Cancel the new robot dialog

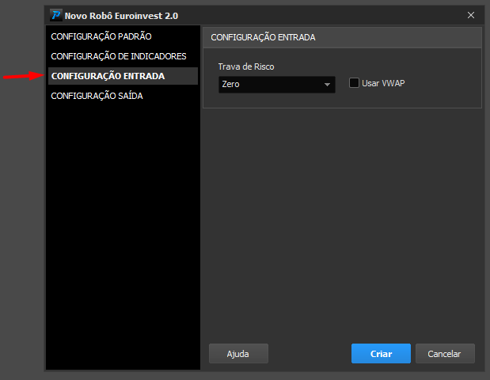(445, 353)
